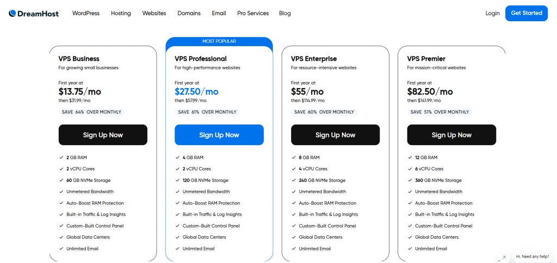Open the Websites menu
Screen dimensions: 557x263
[154, 13]
